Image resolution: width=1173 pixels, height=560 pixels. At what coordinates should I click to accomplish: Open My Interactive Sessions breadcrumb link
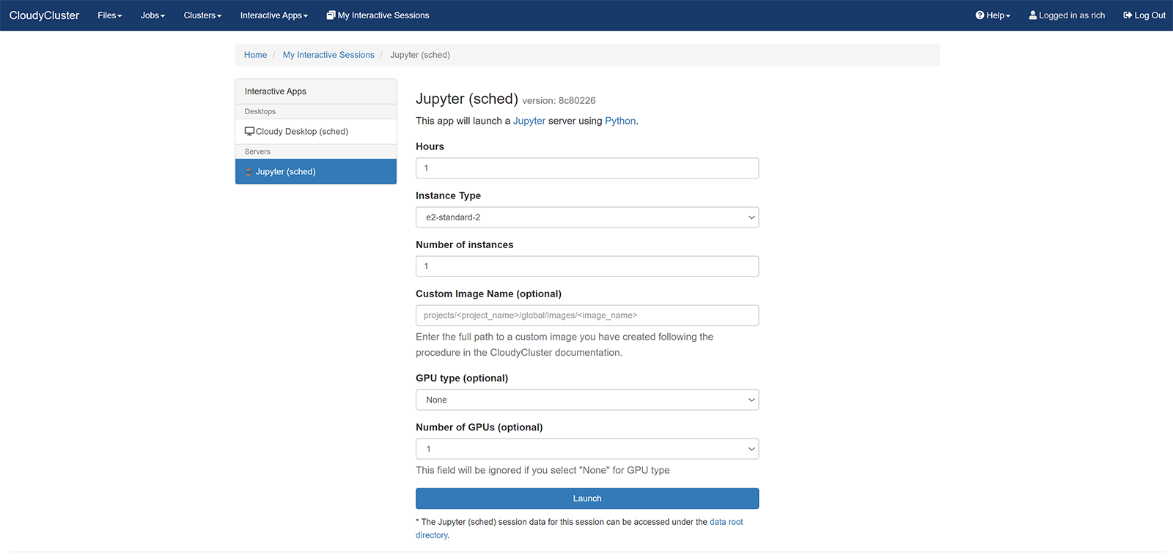[x=328, y=55]
